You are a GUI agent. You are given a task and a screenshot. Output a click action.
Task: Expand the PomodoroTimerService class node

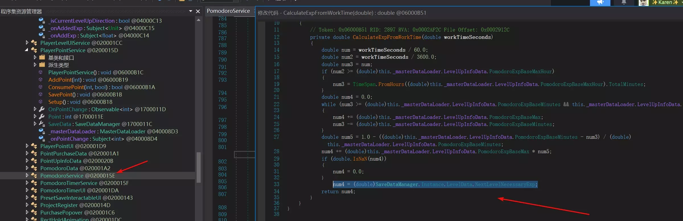click(27, 183)
